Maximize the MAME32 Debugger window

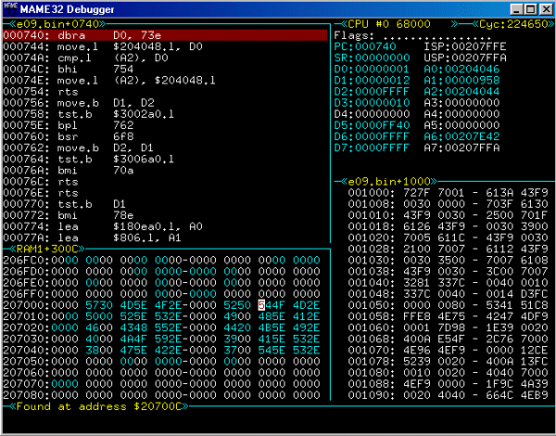pos(524,9)
